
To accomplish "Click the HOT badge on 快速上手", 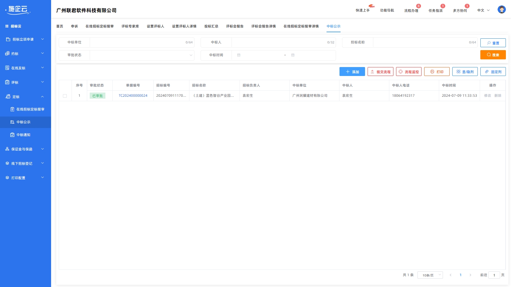I will click(x=371, y=6).
